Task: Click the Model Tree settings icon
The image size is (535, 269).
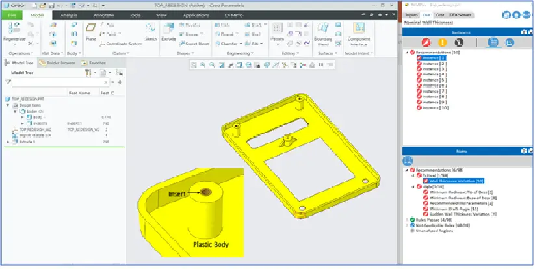Action: click(88, 72)
